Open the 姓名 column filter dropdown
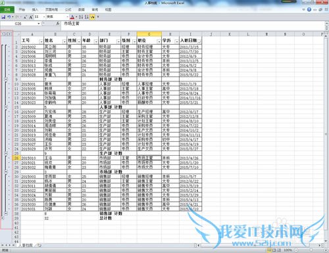The width and height of the screenshot is (329, 253). pos(64,41)
